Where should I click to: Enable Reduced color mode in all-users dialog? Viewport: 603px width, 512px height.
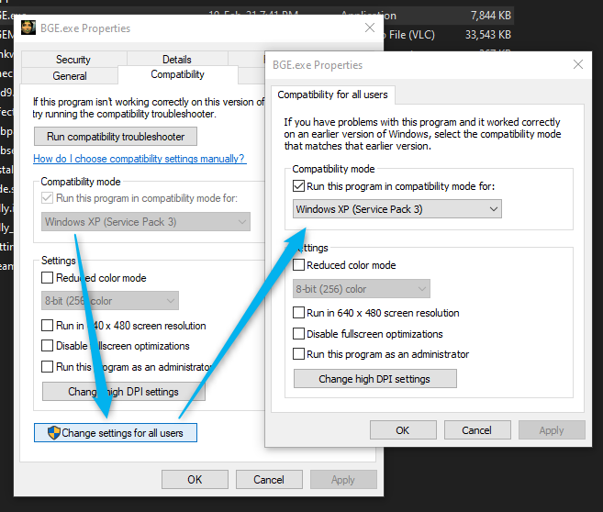pyautogui.click(x=299, y=265)
